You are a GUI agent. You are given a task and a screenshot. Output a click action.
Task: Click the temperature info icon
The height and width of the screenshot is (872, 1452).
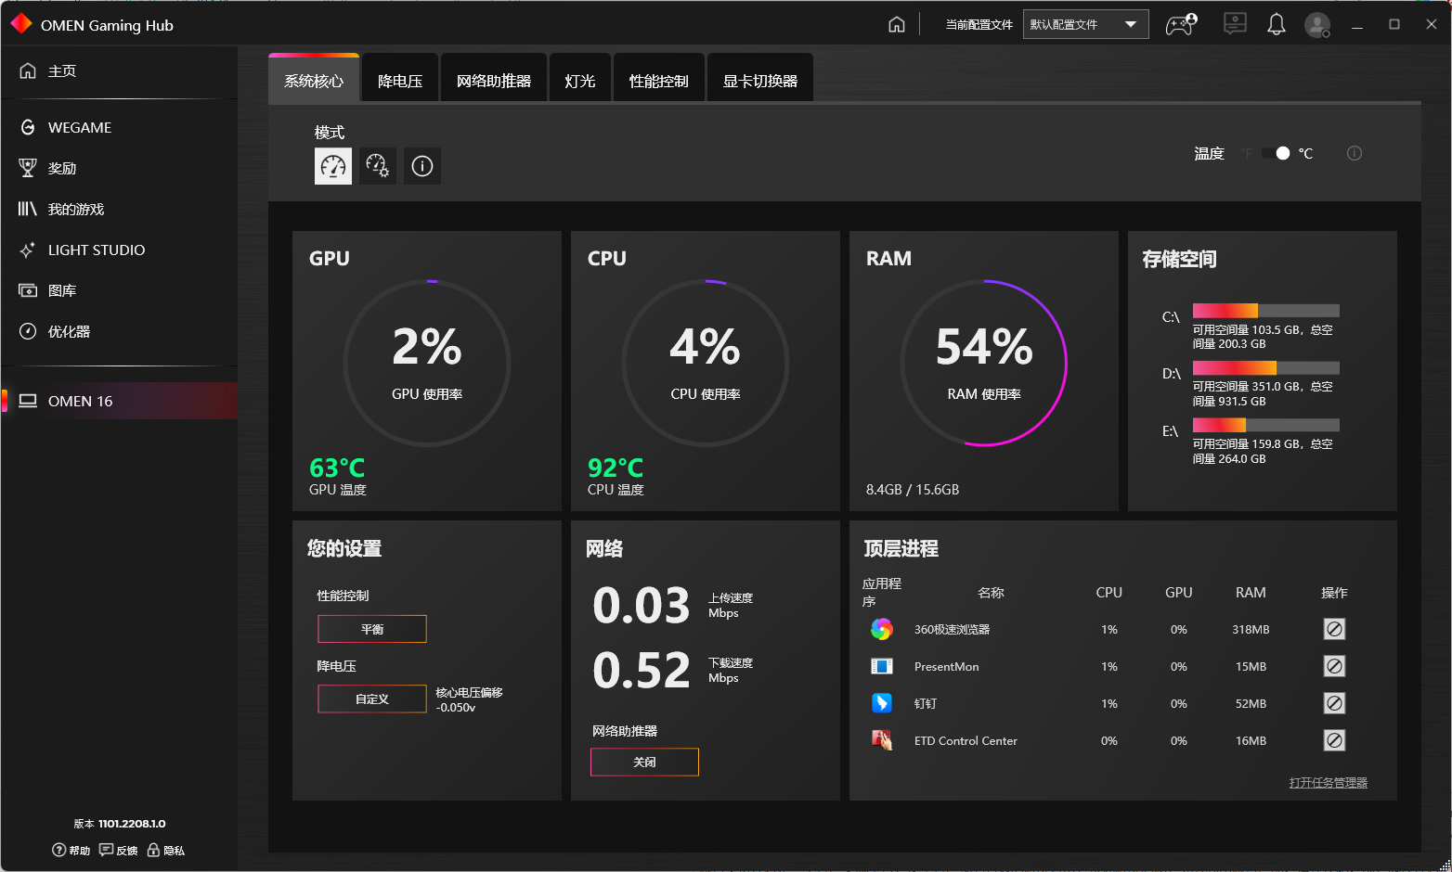click(1355, 153)
